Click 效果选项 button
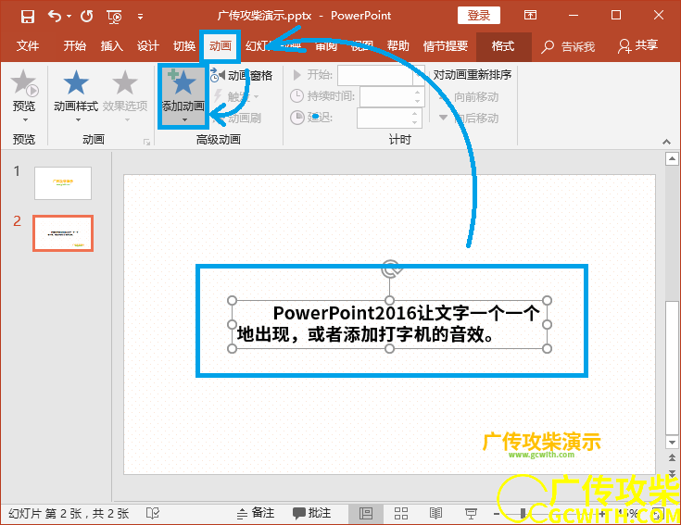 [125, 95]
